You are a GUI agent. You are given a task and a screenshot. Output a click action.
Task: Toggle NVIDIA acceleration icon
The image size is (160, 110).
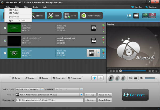pos(145,16)
